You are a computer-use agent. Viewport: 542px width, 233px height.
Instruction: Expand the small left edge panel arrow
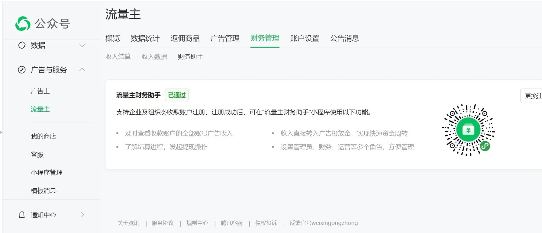(x=1, y=132)
